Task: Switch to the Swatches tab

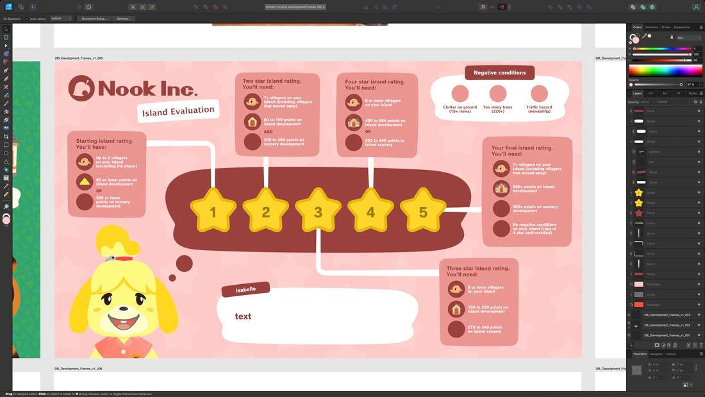Action: (652, 28)
